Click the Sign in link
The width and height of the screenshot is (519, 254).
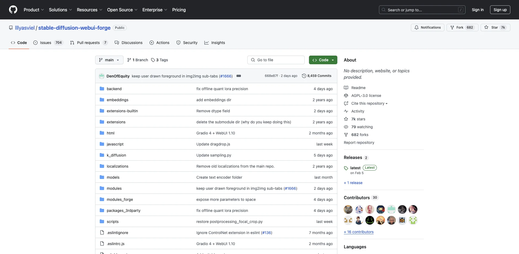478,10
